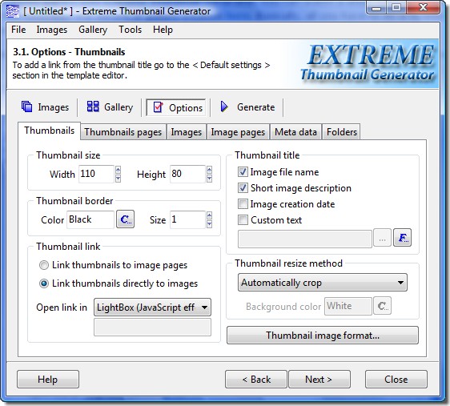Click the application icon in title bar

point(13,11)
